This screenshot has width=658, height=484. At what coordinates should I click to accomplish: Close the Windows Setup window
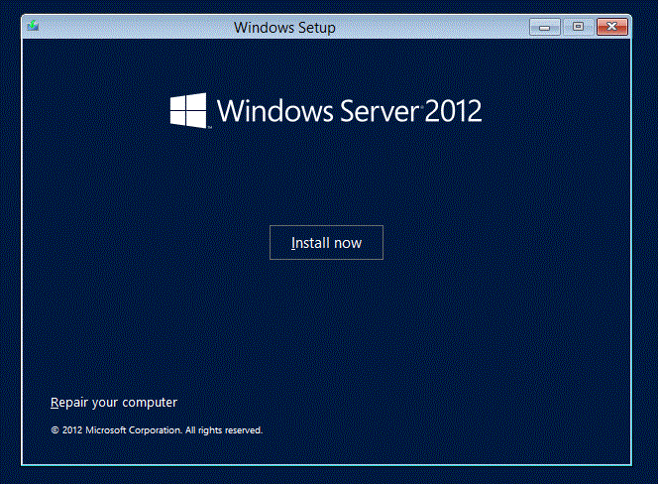(611, 28)
